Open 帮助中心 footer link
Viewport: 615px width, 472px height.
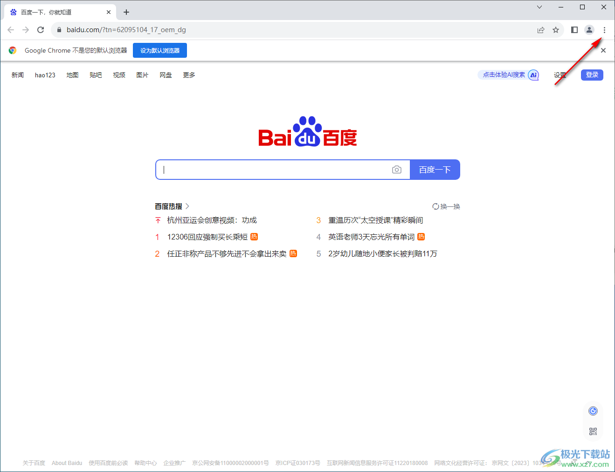pyautogui.click(x=145, y=463)
